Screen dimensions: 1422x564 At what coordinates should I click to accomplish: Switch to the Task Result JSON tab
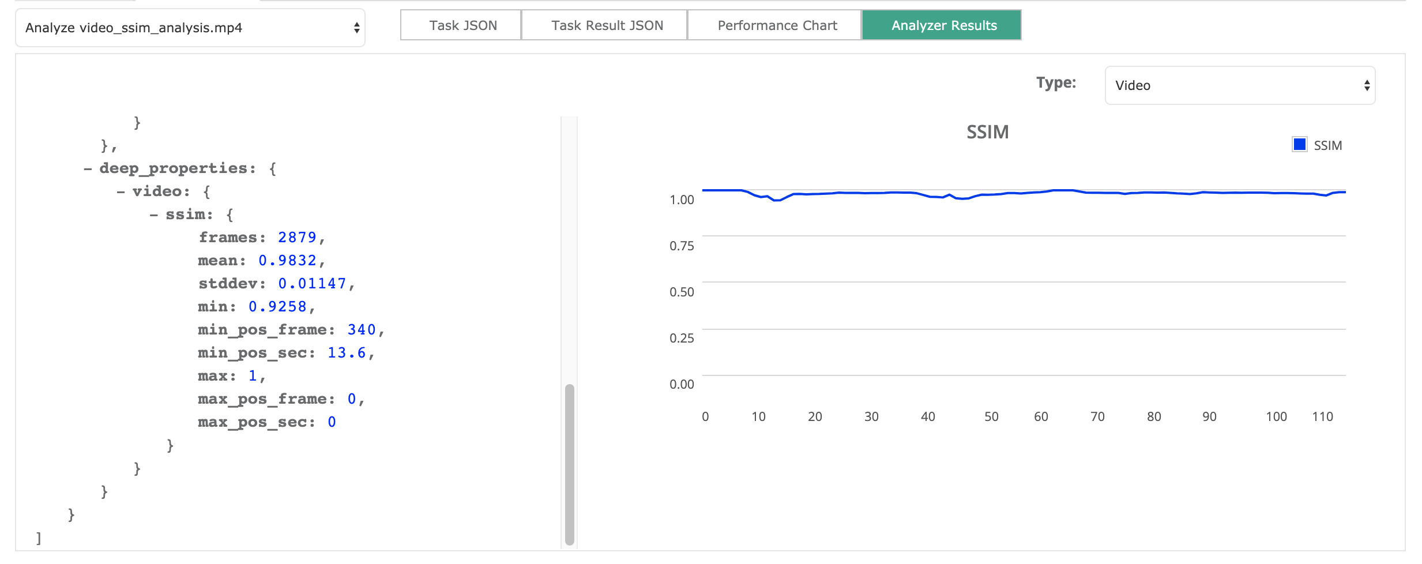[604, 25]
